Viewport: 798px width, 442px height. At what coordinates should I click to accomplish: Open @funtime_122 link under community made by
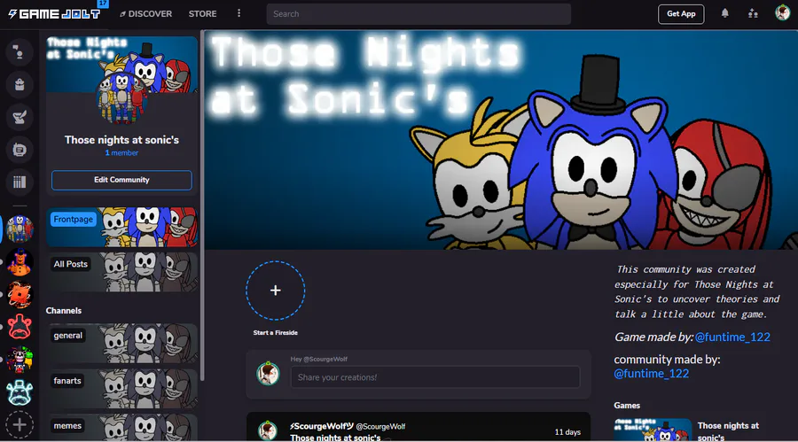tap(652, 373)
